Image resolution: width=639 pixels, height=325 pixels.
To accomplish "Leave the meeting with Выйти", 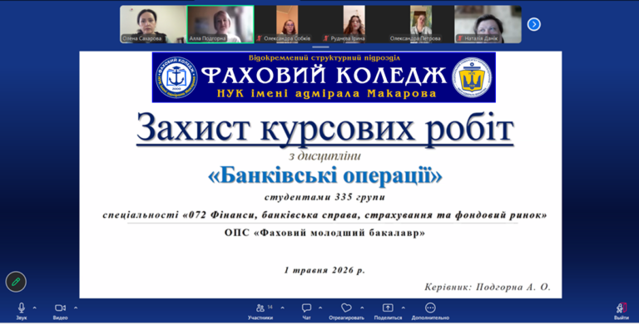I will [x=622, y=311].
